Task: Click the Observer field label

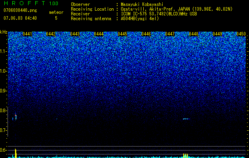Action: (x=80, y=4)
